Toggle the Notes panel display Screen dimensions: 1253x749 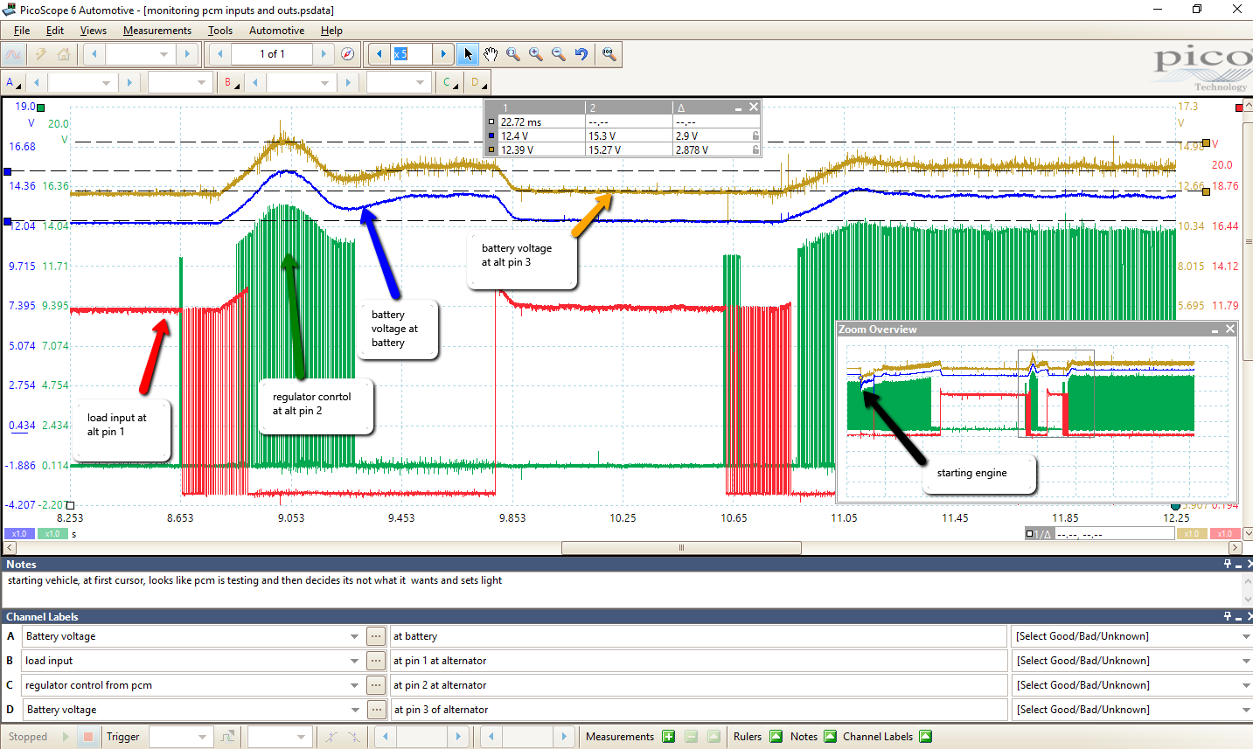(x=830, y=737)
